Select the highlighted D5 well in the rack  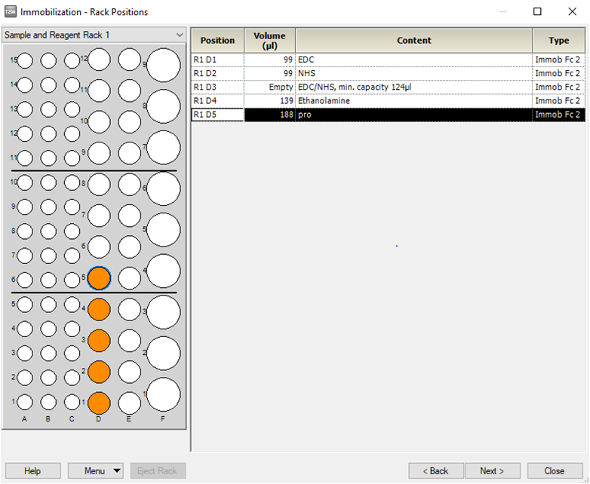point(99,278)
